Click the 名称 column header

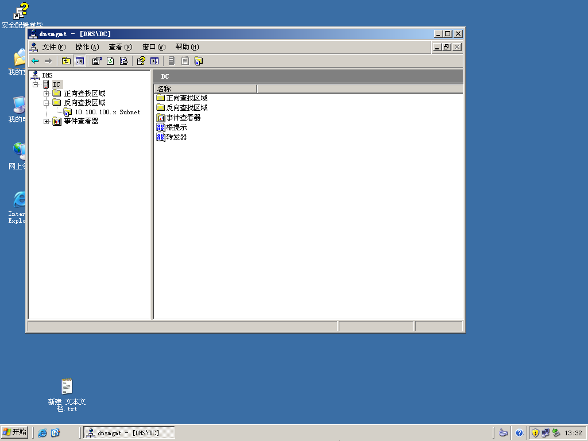pos(206,89)
